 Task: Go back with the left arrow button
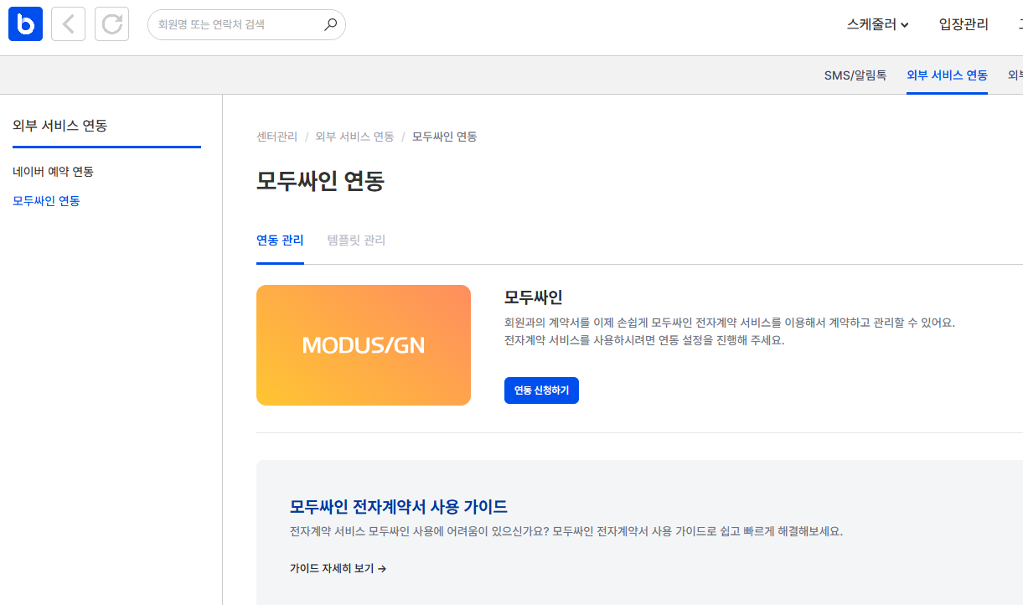click(69, 24)
